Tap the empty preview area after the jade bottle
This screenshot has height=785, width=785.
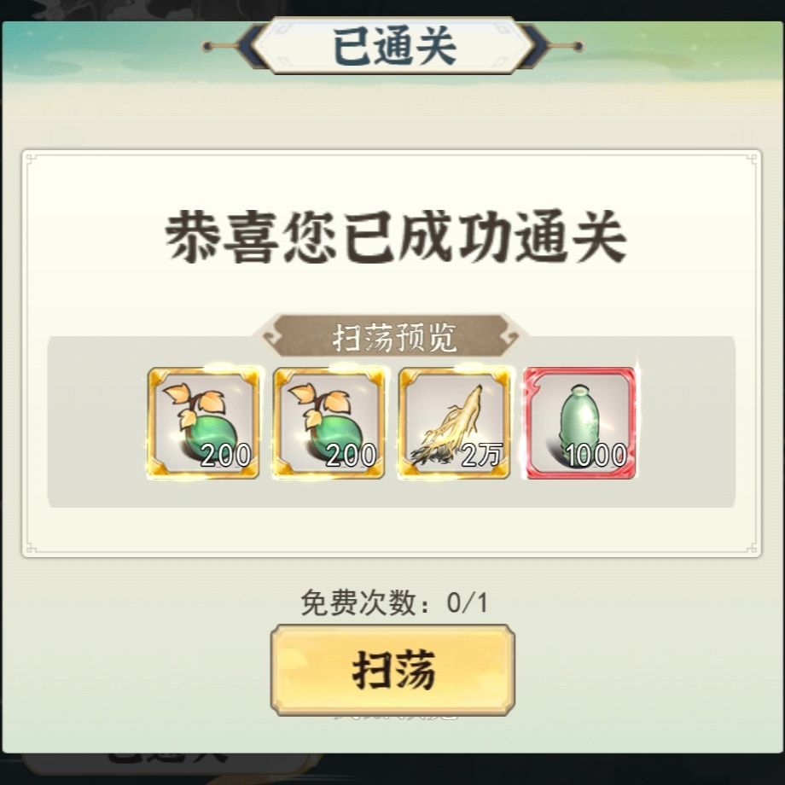point(686,422)
